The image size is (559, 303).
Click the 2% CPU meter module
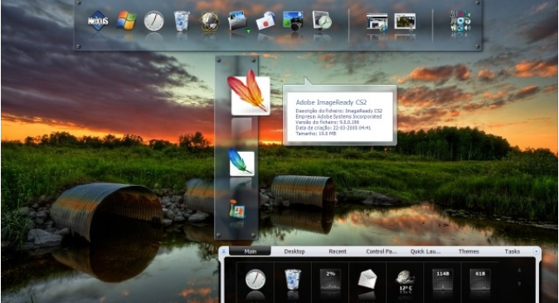tap(330, 280)
